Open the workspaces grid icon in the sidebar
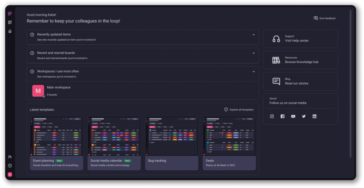The height and width of the screenshot is (188, 364). [10, 23]
